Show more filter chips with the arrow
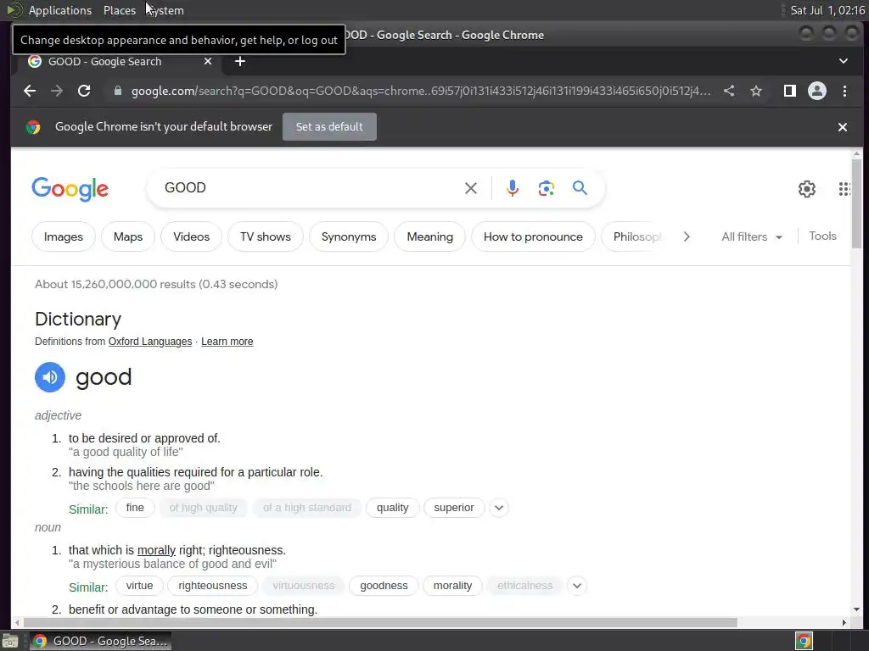869x651 pixels. (687, 237)
